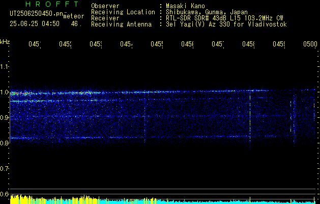The image size is (320, 204).
Task: Click the 1.1 frequency axis label
Action: [4, 66]
